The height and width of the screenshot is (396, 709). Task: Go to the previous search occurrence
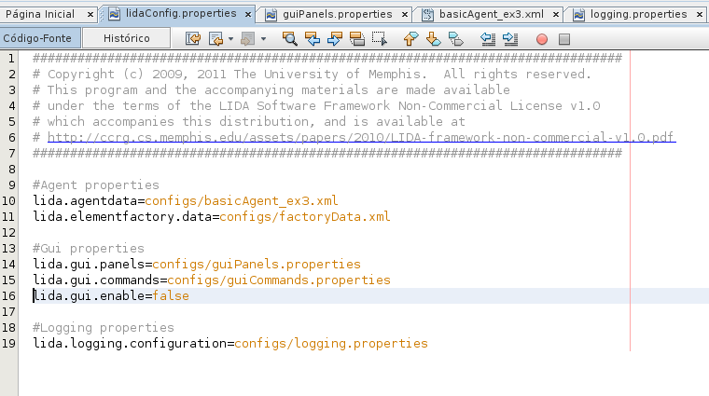pos(313,38)
